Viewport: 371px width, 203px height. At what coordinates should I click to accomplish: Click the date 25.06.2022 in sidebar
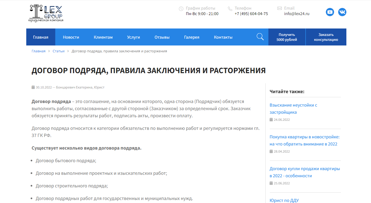point(282,183)
